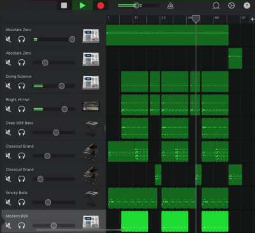Solo the Bright Hi-Hat track
255x233 pixels.
tap(22, 109)
